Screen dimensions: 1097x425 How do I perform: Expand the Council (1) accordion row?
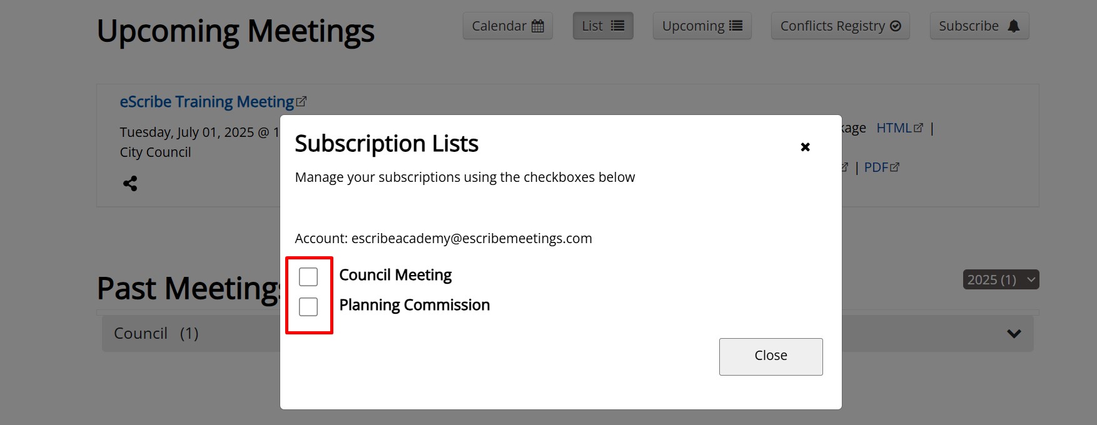[x=156, y=334]
